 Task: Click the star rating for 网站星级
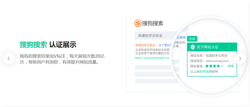coord(214,66)
